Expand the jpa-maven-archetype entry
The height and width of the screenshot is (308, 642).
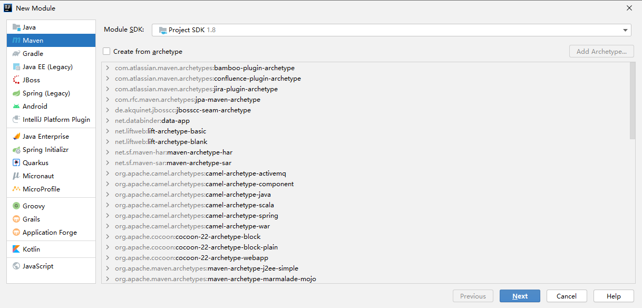pos(108,100)
